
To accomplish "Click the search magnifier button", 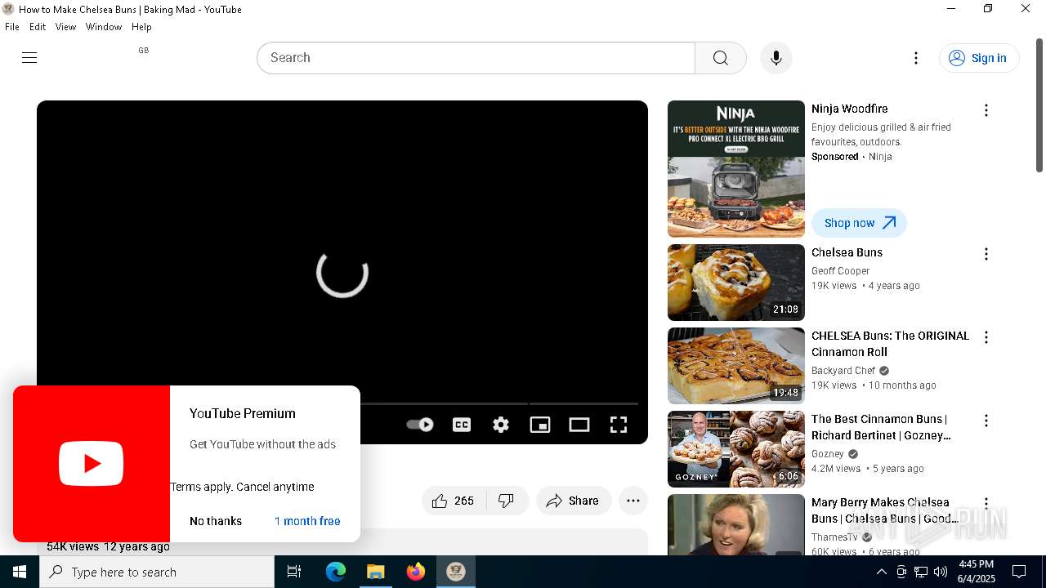I will [x=720, y=58].
